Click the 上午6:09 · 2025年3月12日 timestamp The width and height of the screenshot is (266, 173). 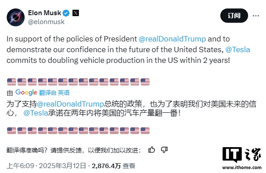click(46, 166)
